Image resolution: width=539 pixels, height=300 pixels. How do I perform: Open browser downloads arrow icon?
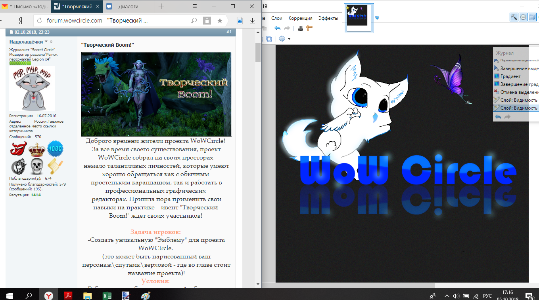pyautogui.click(x=252, y=21)
